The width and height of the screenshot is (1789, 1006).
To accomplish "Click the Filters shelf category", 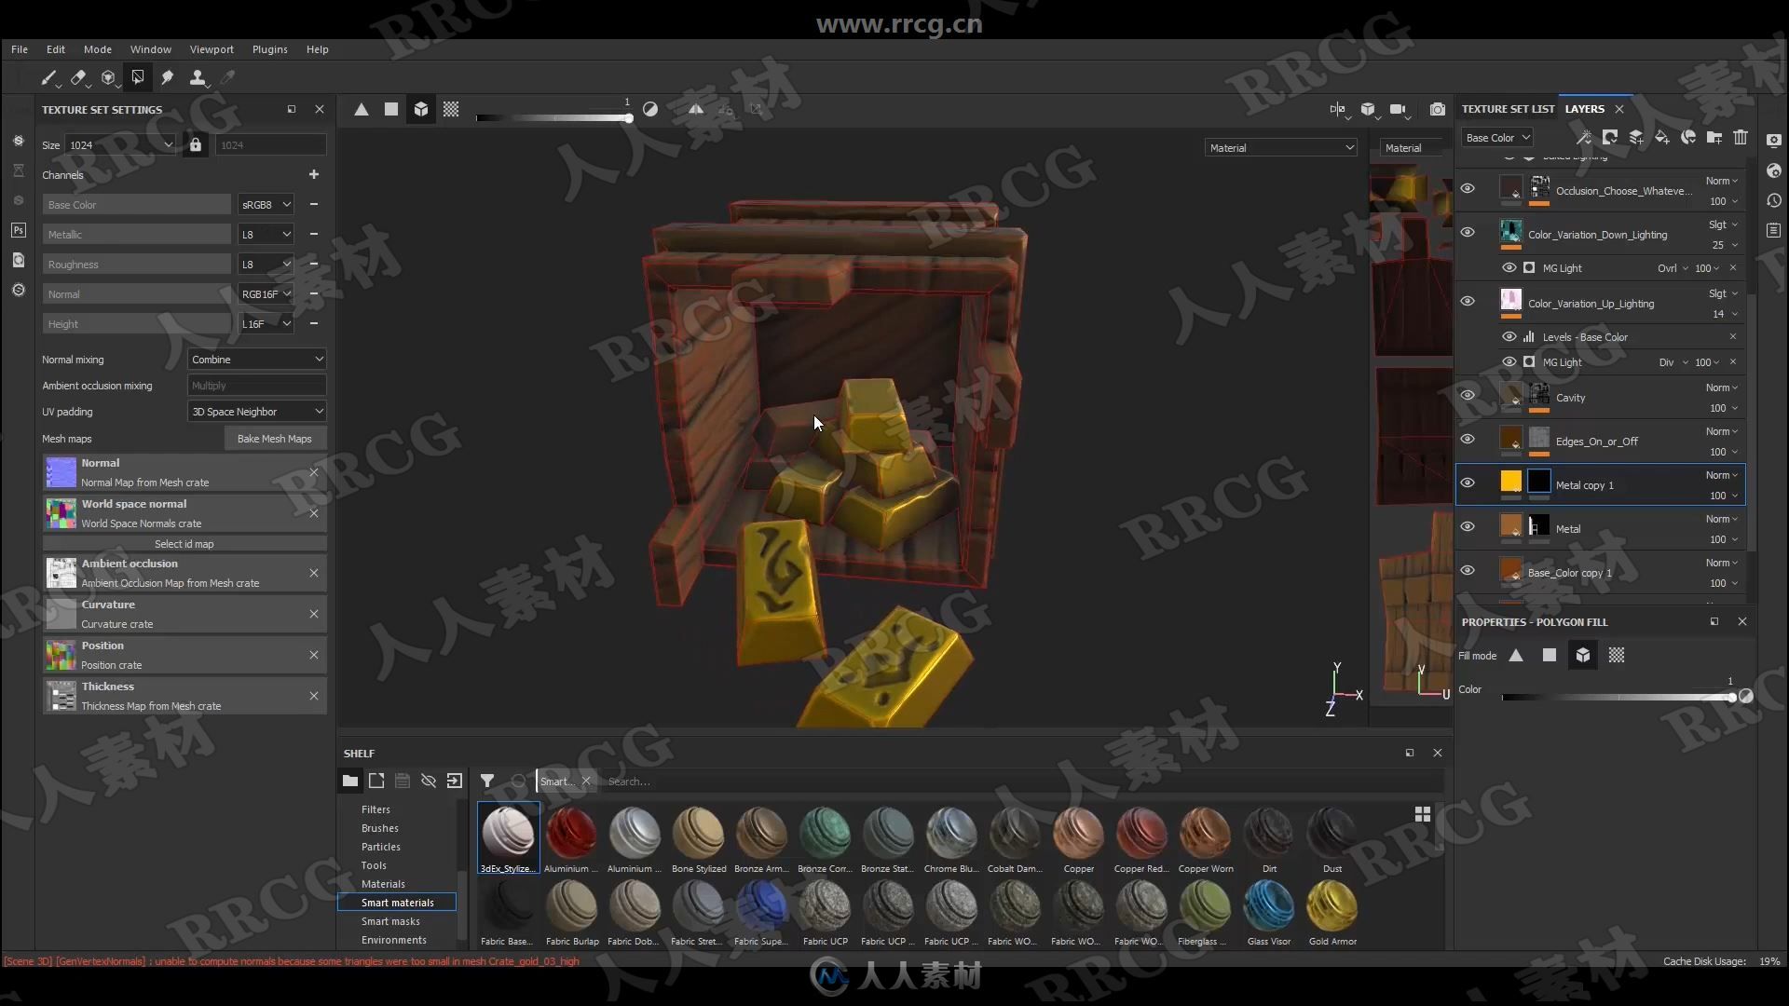I will (375, 809).
